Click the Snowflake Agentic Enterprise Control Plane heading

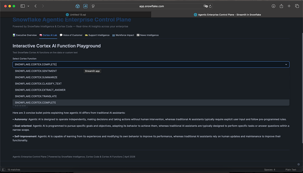coord(72,20)
